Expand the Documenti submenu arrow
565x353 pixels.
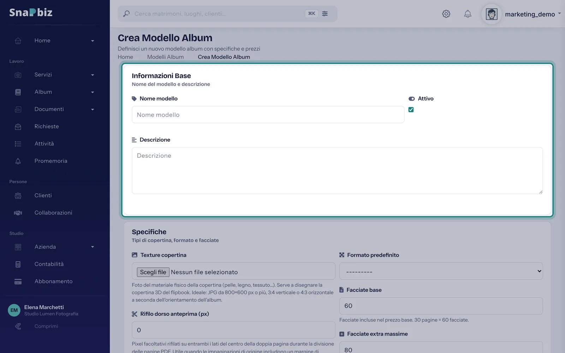[x=93, y=110]
